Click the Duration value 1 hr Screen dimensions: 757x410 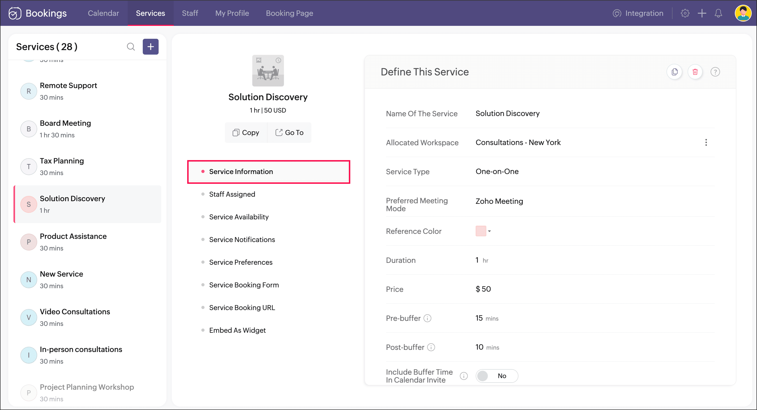[x=482, y=260]
